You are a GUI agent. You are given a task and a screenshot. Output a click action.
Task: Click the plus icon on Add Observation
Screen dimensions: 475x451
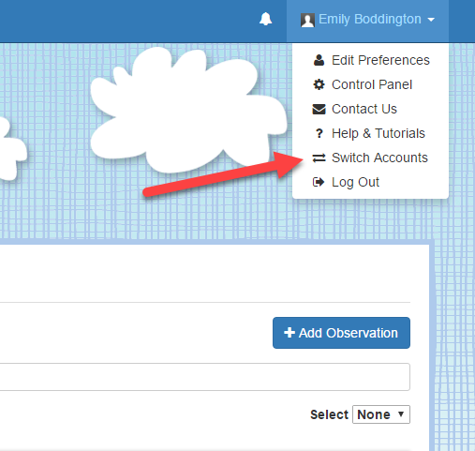(x=289, y=333)
